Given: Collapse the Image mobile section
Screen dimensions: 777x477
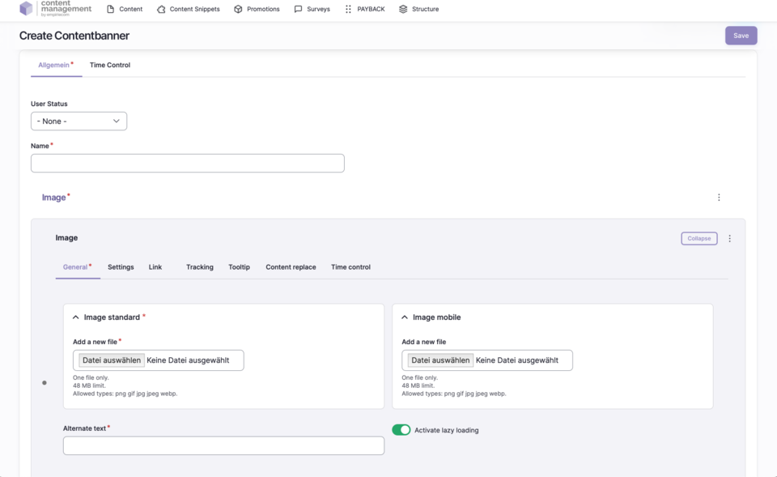Looking at the screenshot, I should (x=405, y=317).
